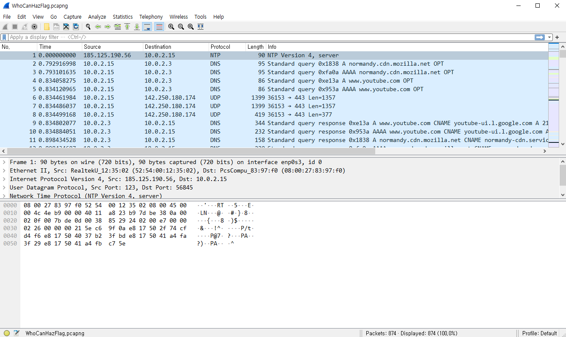Open the Edit menu

(x=22, y=17)
